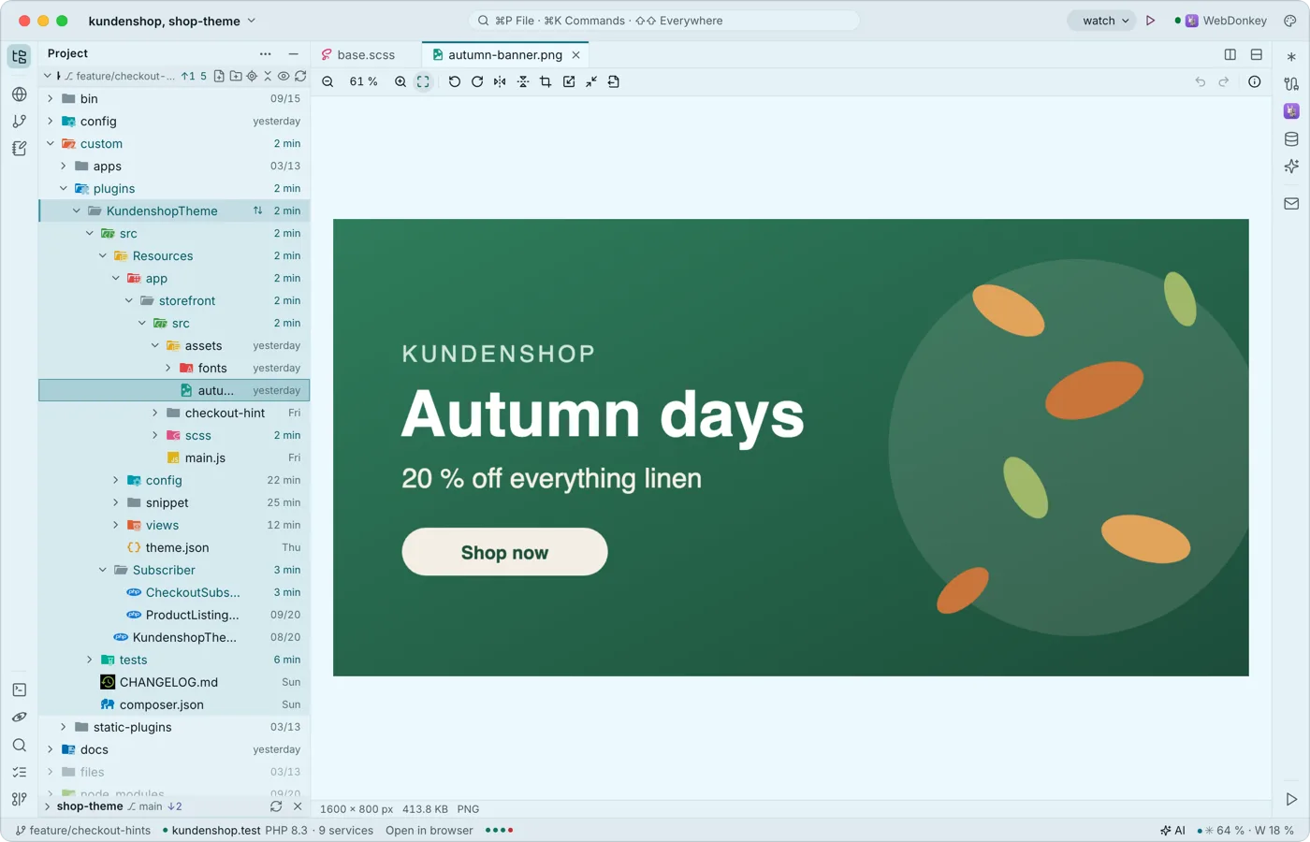The height and width of the screenshot is (842, 1310).
Task: Click Open in browser link
Action: click(429, 831)
